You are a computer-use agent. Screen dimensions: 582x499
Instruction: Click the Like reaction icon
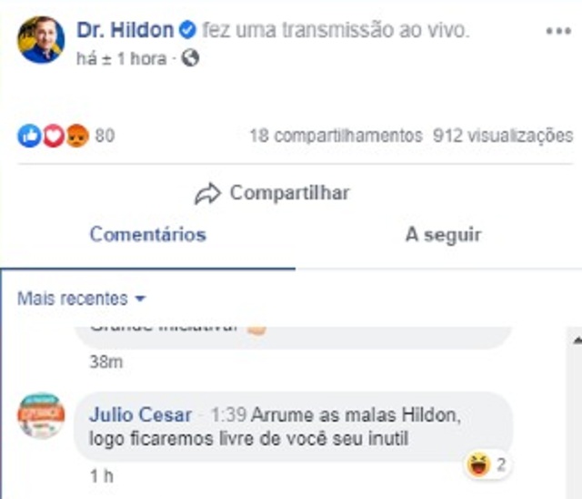(x=29, y=136)
